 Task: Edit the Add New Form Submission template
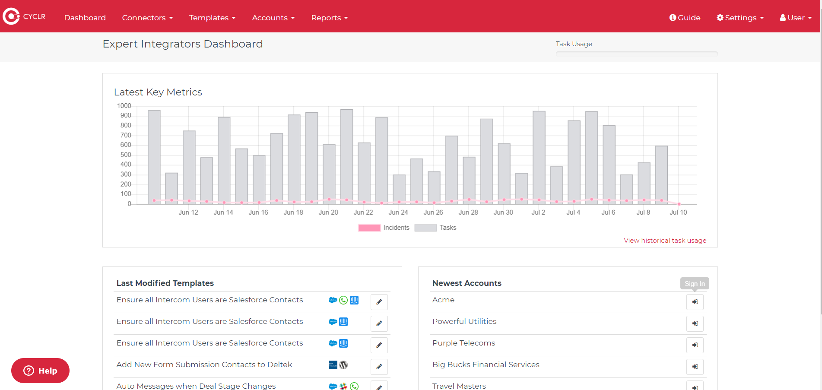pos(379,367)
